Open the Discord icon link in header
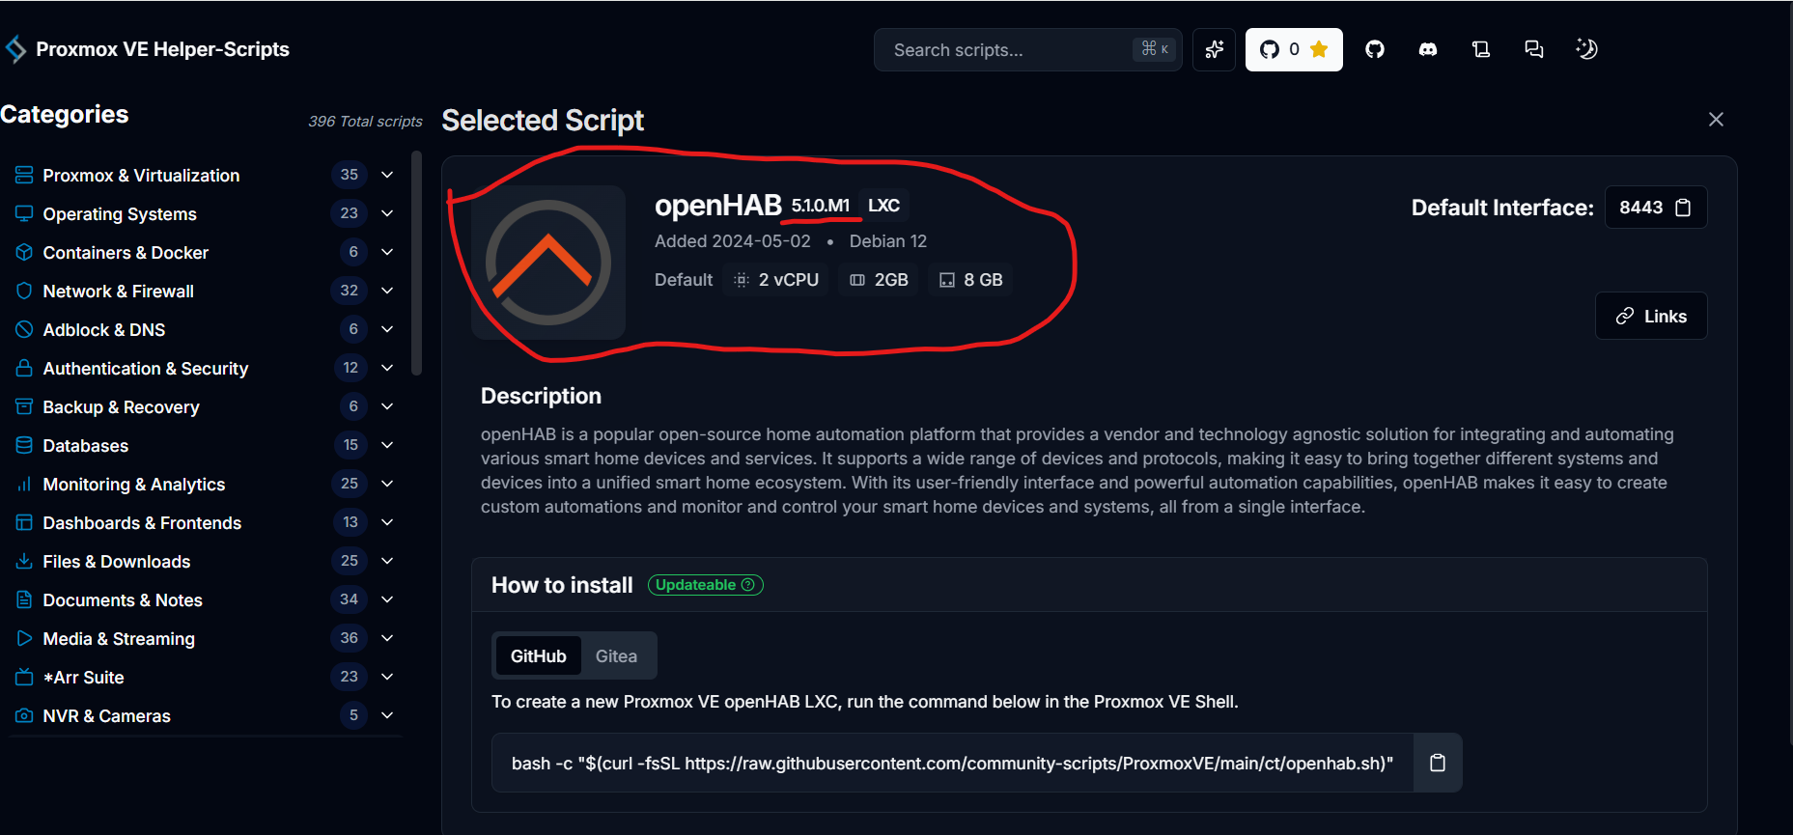Viewport: 1793px width, 835px height. [1428, 49]
